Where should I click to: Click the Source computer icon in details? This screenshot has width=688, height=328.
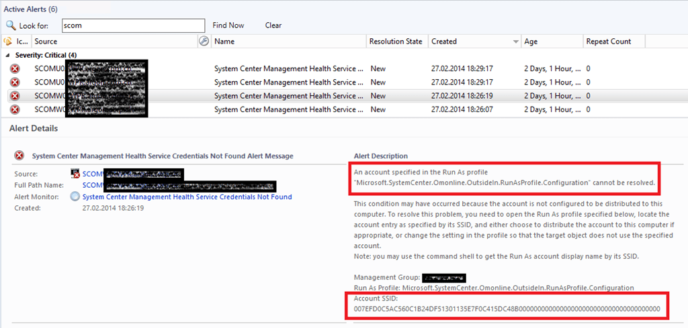[x=75, y=174]
